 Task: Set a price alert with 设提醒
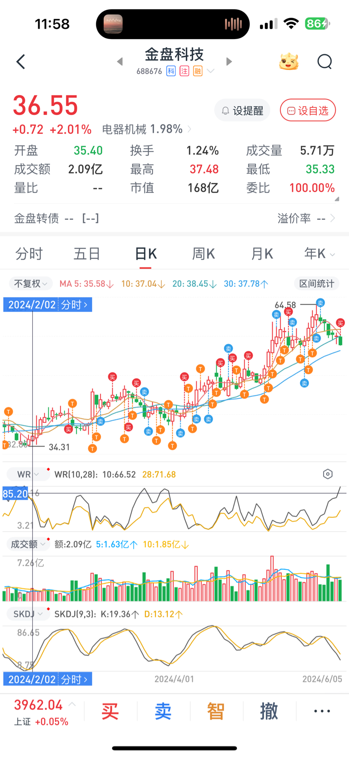pos(242,110)
